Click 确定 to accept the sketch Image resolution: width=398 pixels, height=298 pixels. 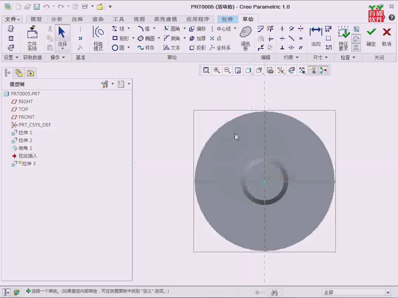371,37
